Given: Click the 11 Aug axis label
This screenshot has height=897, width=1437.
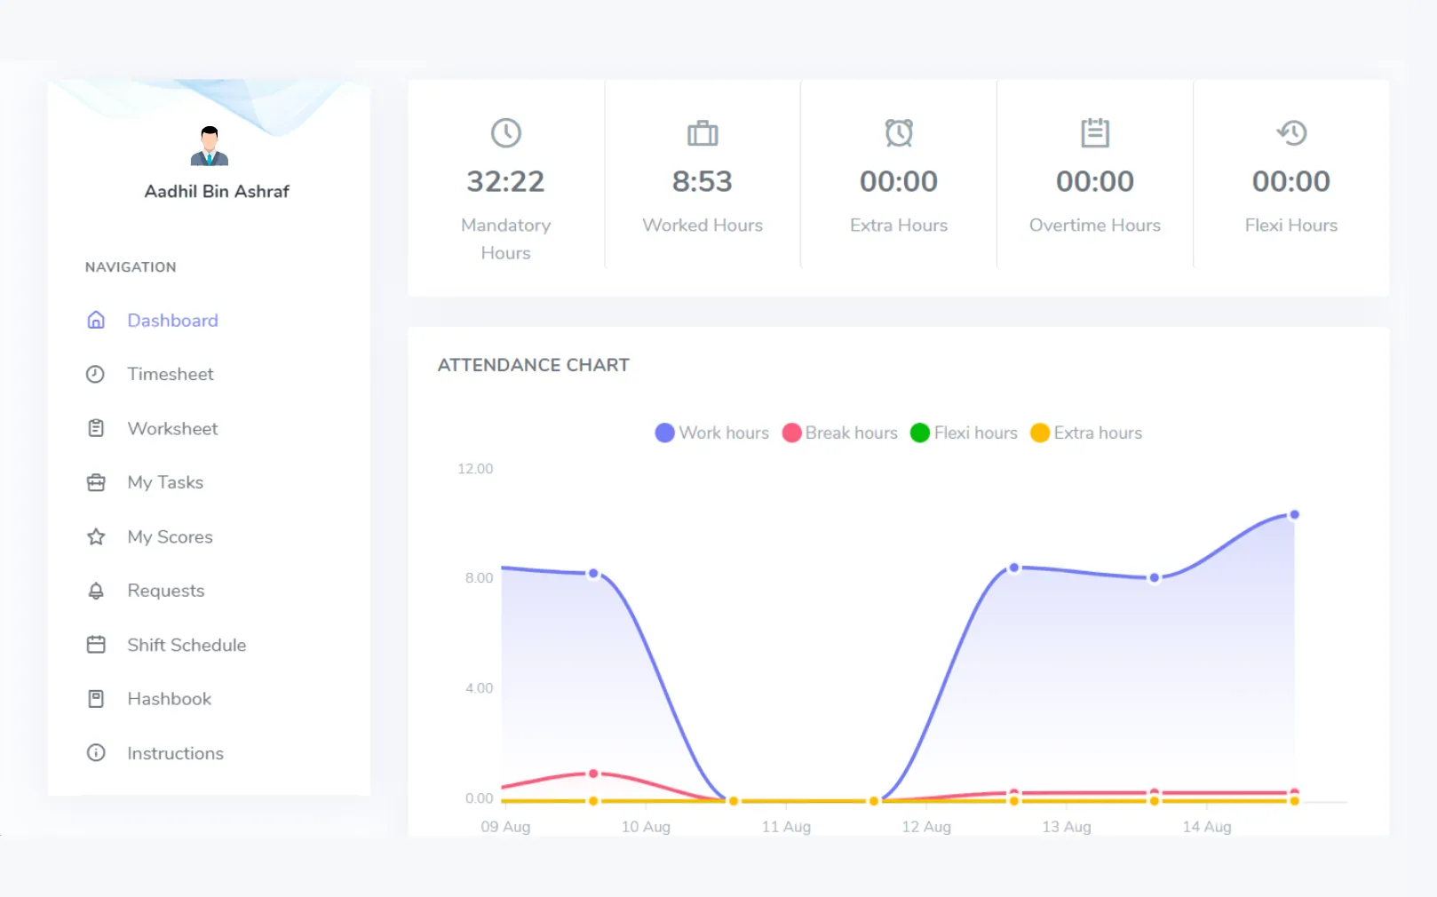Looking at the screenshot, I should coord(786,826).
